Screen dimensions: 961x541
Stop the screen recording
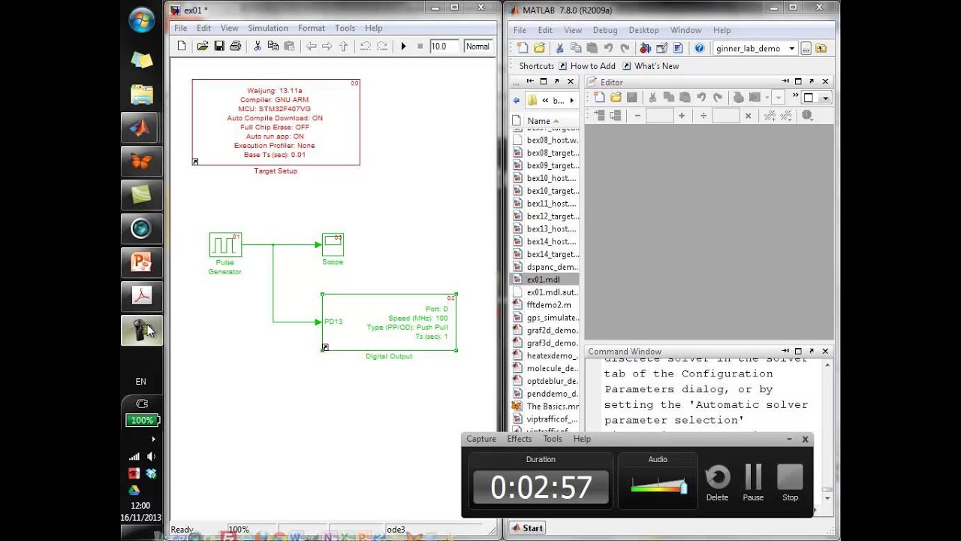click(790, 482)
